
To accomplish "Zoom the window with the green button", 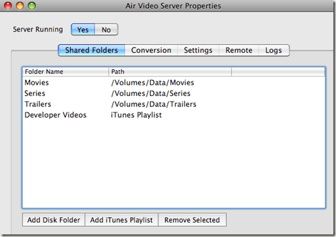I will click(x=32, y=5).
